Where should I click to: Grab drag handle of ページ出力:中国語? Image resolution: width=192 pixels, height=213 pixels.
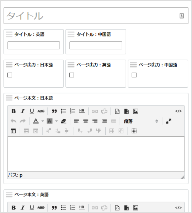(x=133, y=65)
